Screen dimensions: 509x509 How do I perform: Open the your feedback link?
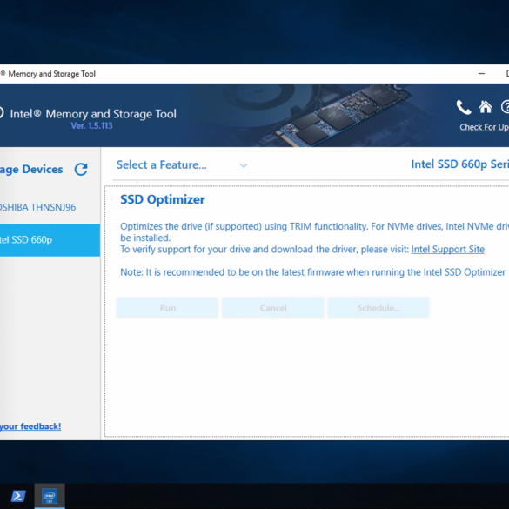(30, 426)
